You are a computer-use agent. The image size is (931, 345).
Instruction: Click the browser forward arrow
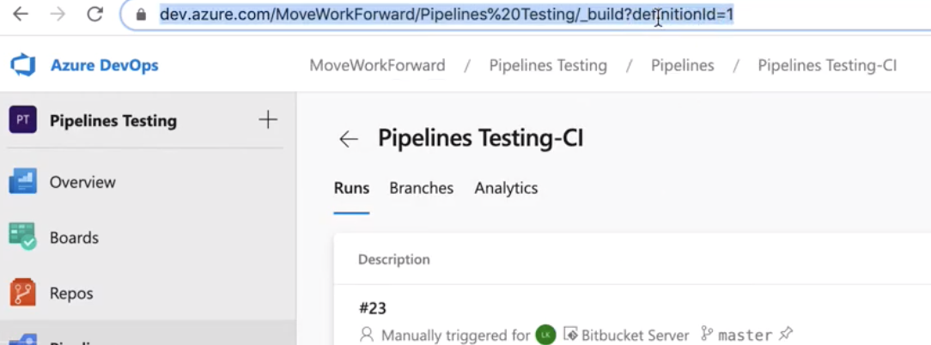pos(58,15)
